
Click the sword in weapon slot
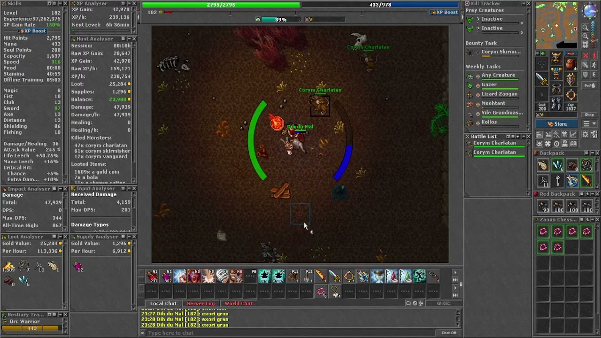pos(542,79)
